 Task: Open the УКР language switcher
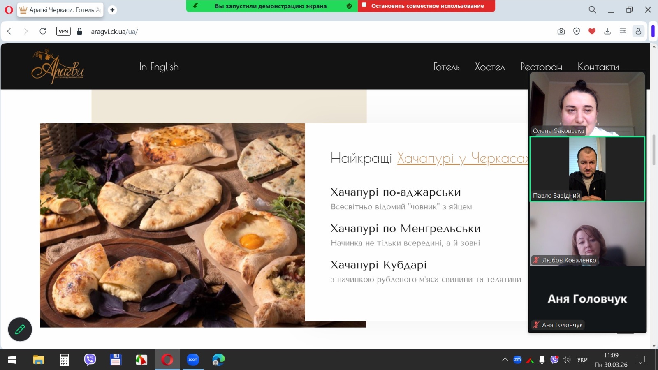point(582,360)
